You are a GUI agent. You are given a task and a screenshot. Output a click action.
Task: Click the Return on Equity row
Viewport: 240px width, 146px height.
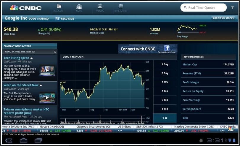[208, 91]
